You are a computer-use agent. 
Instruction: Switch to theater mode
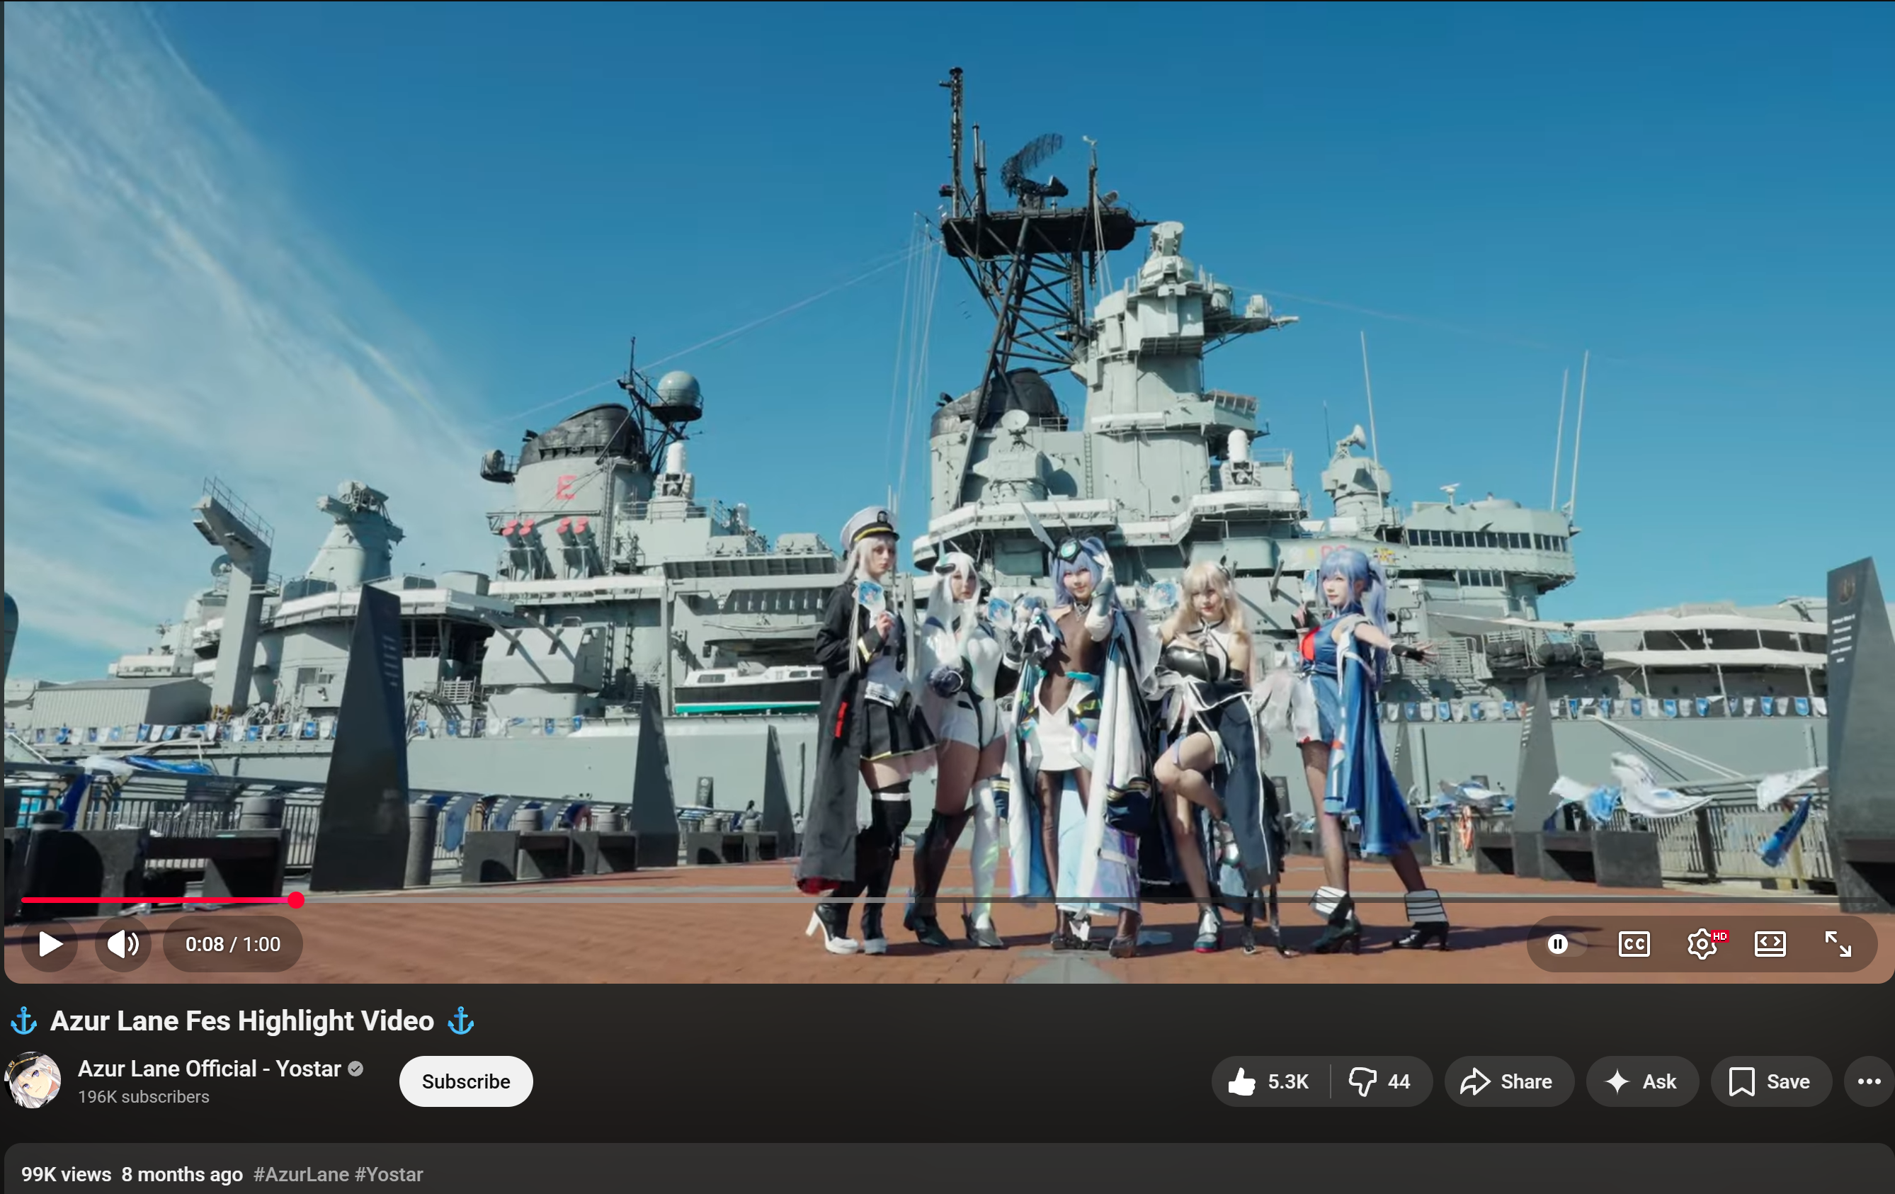1770,944
